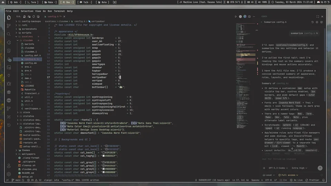Click the #DBD5CF color swatch for col_tagfg
The width and height of the screenshot is (331, 186).
click(x=104, y=156)
